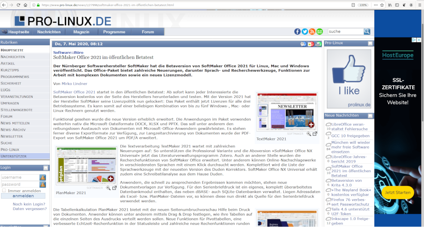Show the browser sidebar
The height and width of the screenshot is (227, 424).
(397, 5)
